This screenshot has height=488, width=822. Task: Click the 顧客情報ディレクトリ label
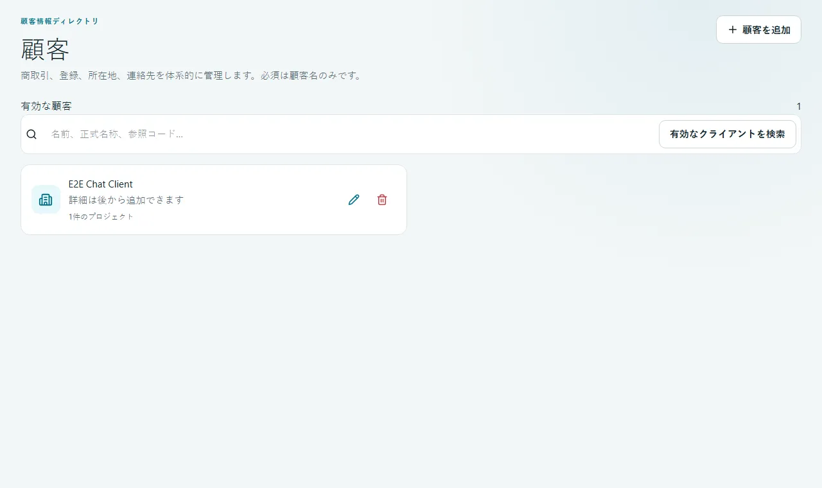pyautogui.click(x=60, y=21)
